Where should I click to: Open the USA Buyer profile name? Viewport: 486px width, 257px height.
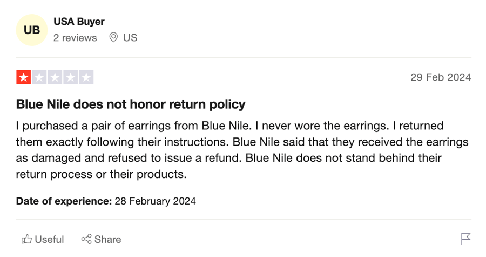point(79,22)
